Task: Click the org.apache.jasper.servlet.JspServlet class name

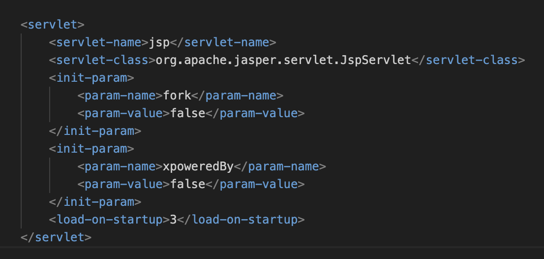Action: [283, 60]
